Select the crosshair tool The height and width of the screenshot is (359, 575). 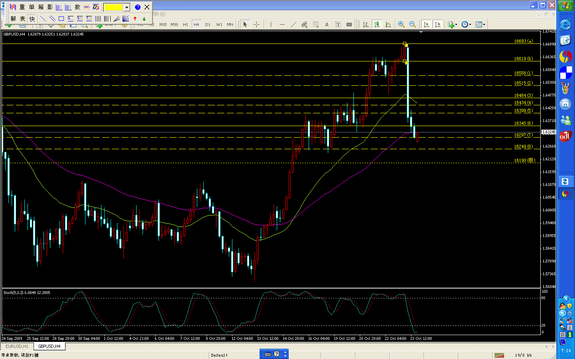256,25
